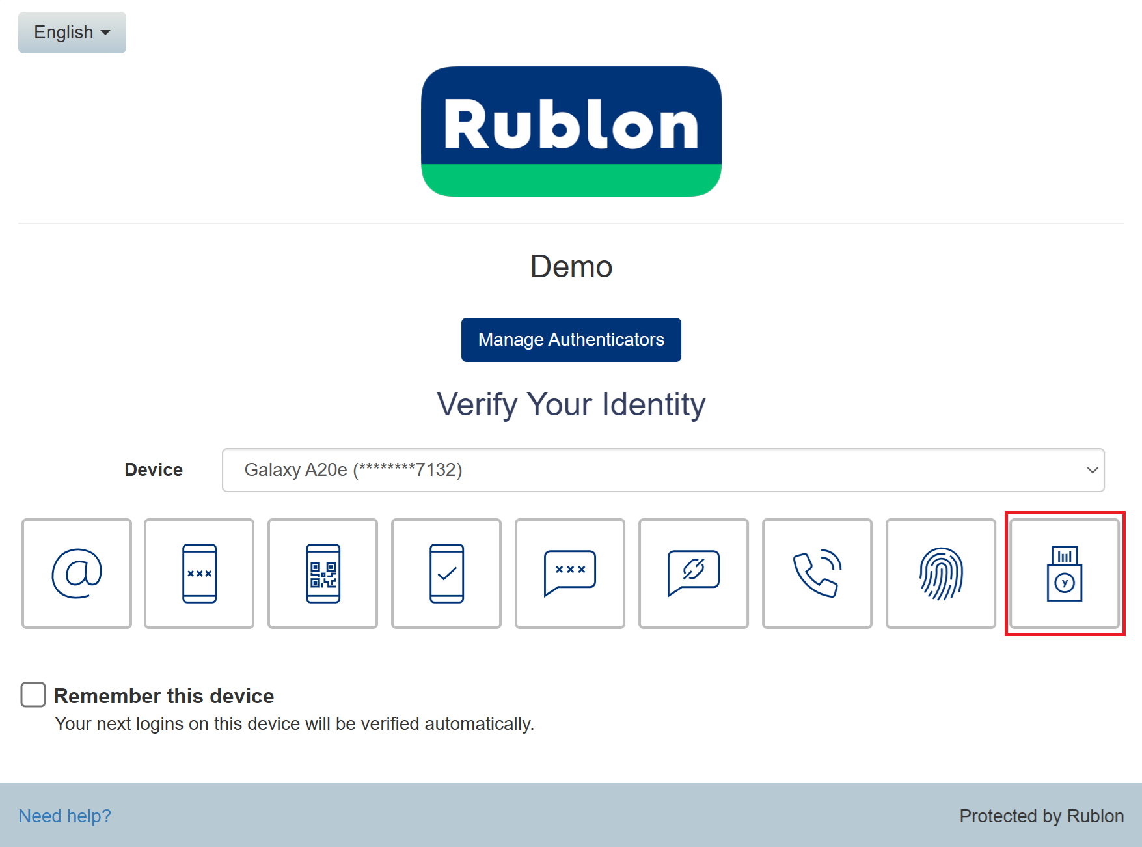Select SMS passcode speech bubble icon
1142x847 pixels.
tap(570, 574)
